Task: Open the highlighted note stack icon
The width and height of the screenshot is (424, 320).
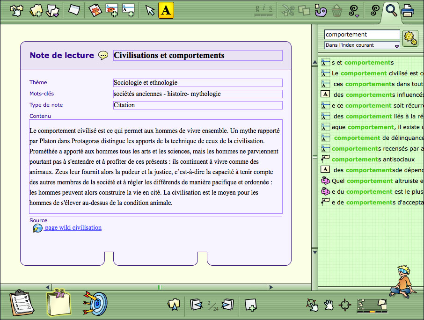Action: pyautogui.click(x=58, y=303)
